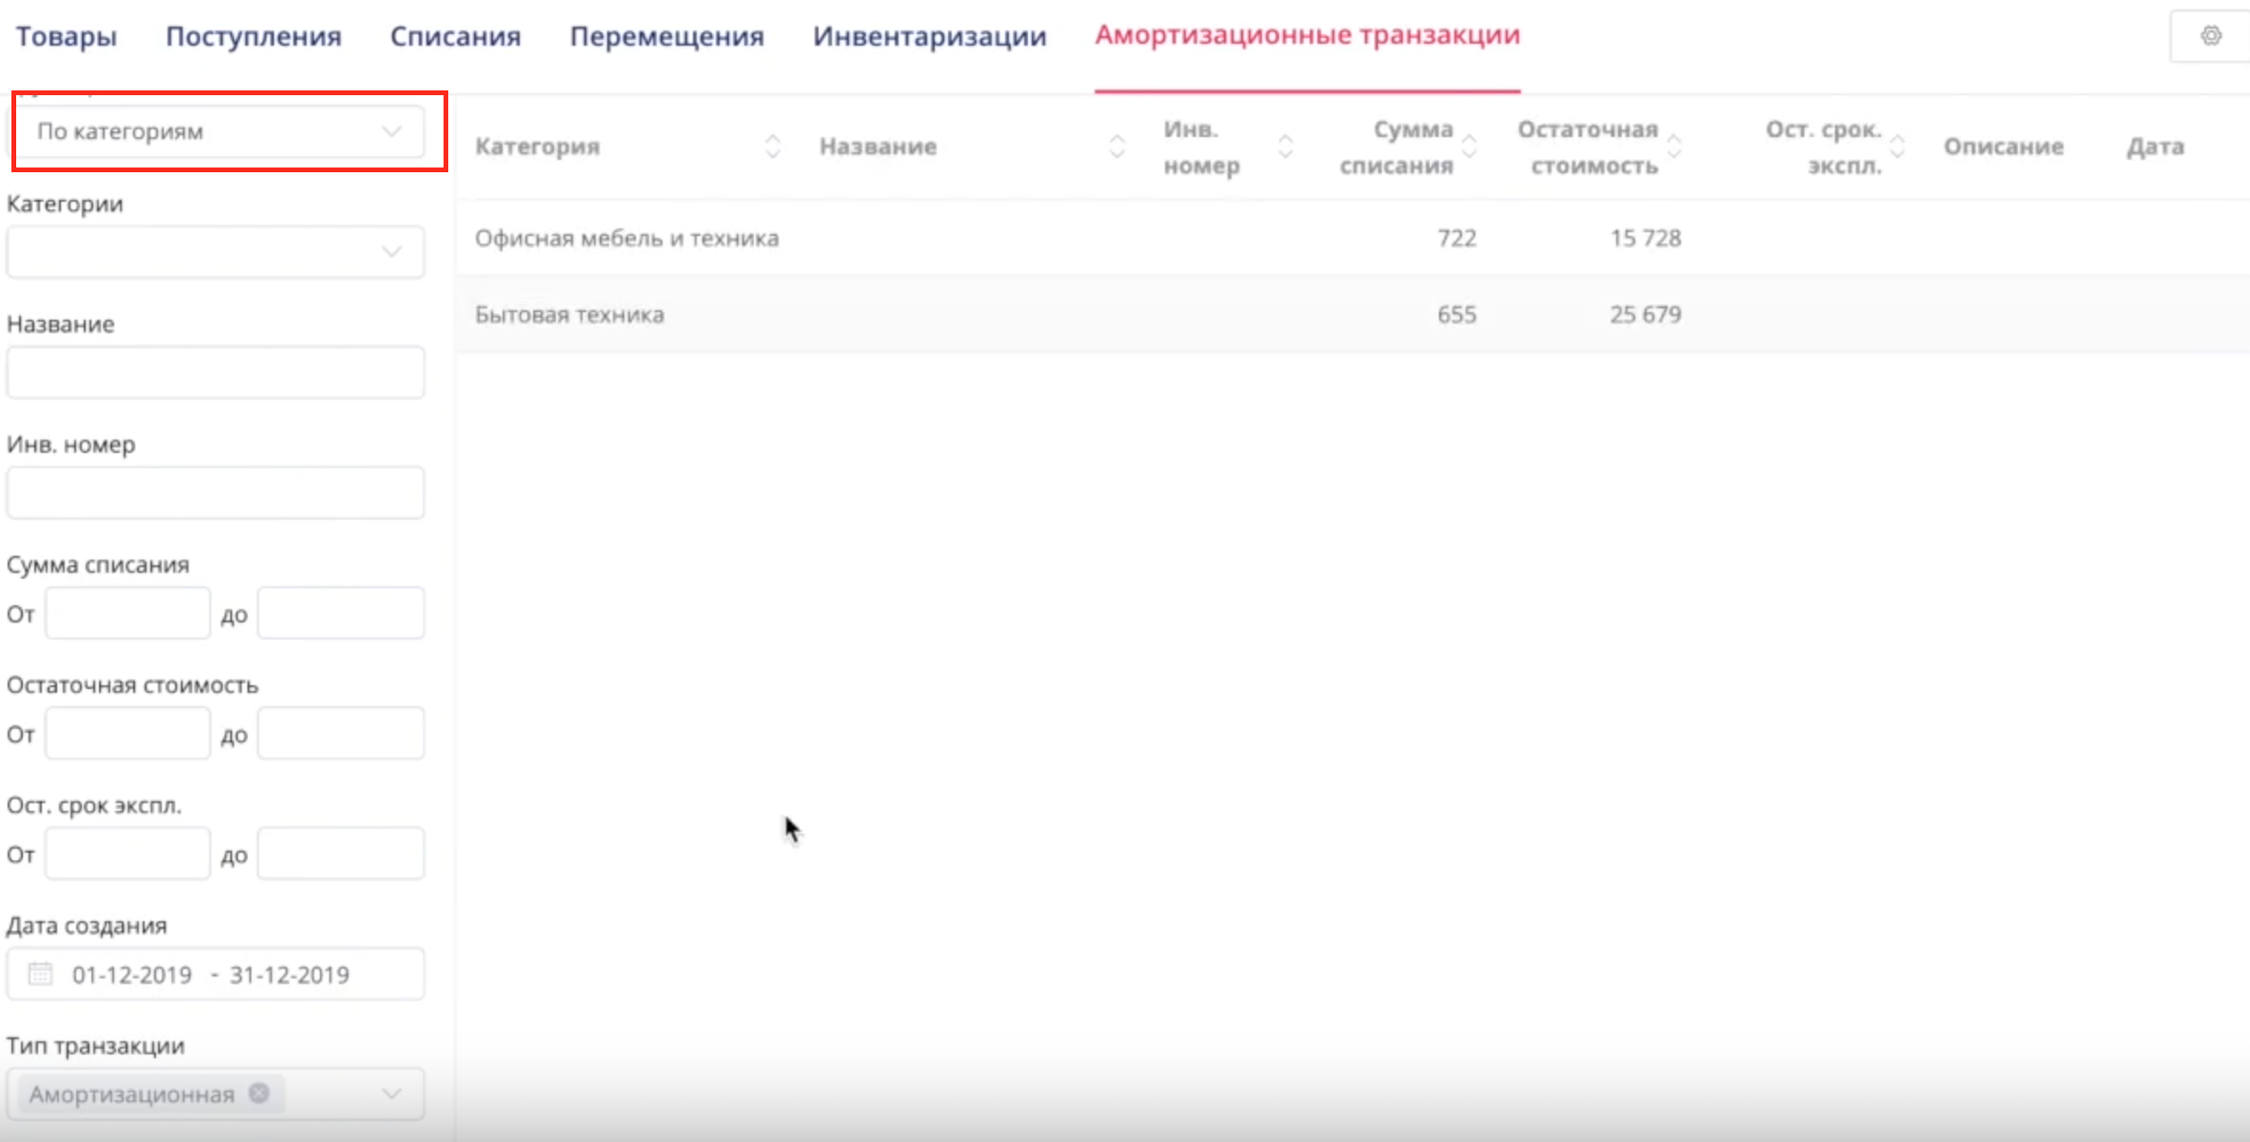
Task: Switch to the Товары tab
Action: point(66,36)
